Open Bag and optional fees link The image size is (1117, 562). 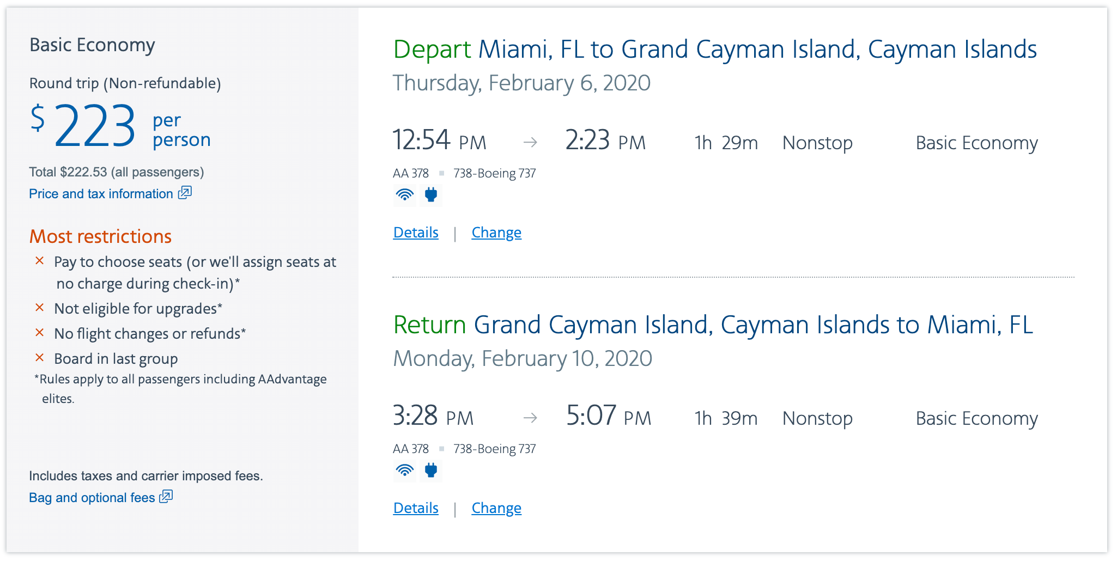pos(92,498)
